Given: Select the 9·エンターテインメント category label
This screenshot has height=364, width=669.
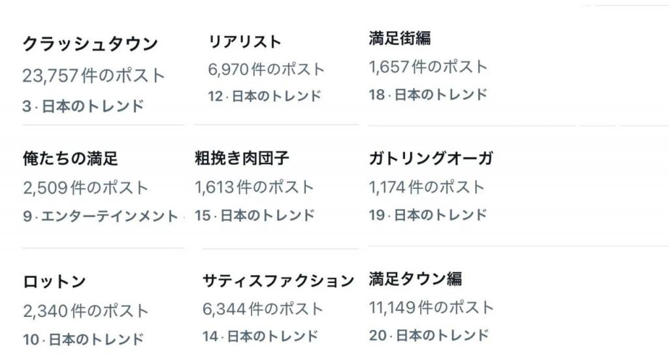Looking at the screenshot, I should (x=101, y=216).
